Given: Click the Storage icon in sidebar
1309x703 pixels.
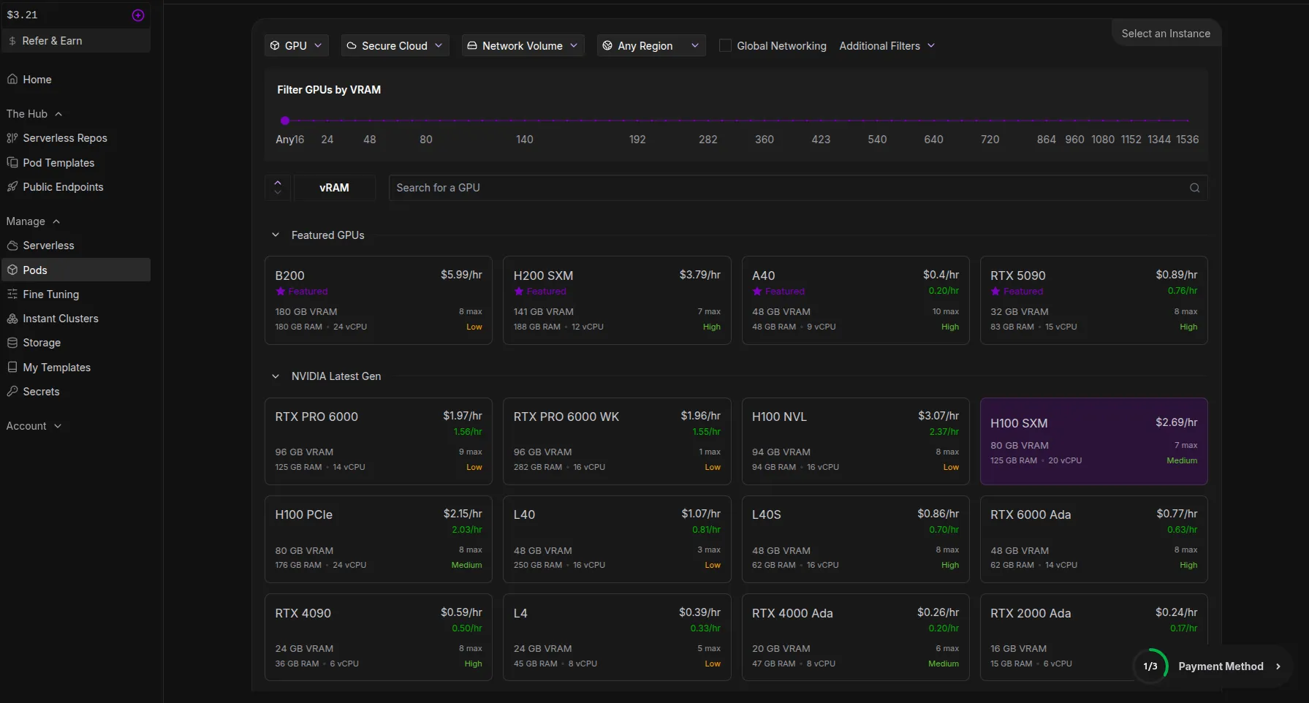Looking at the screenshot, I should 12,343.
